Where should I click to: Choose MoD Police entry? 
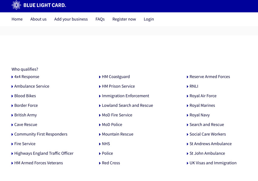coord(112,125)
